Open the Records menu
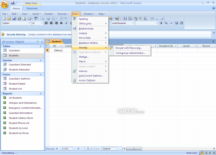 click(63, 14)
